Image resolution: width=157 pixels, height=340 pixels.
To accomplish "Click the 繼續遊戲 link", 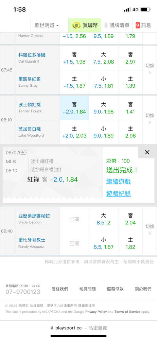I will pos(118,181).
